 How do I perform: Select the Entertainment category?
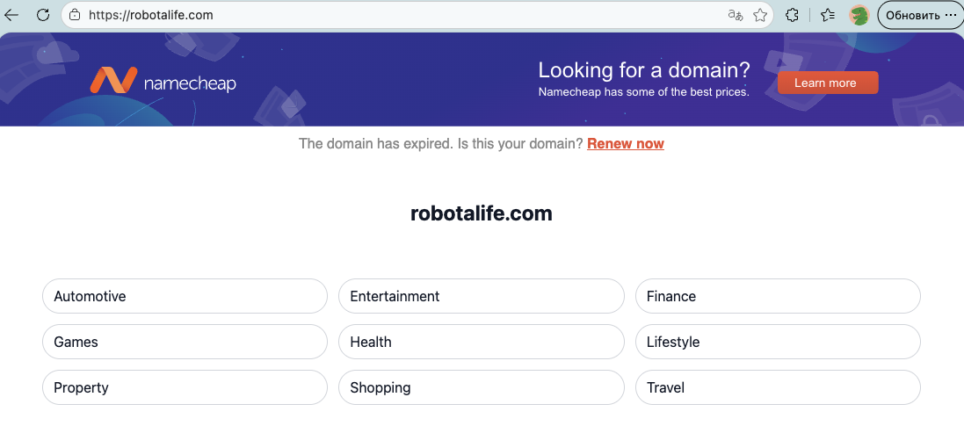[481, 296]
